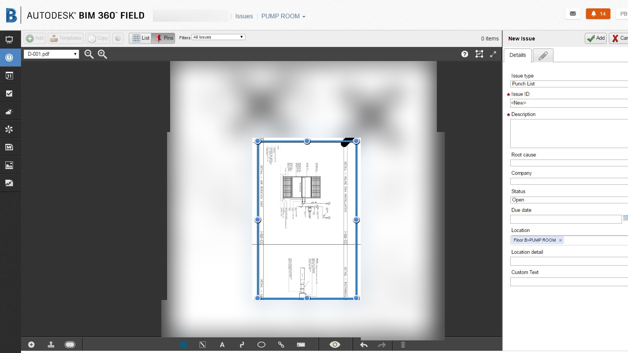Open the Reports icon at sidebar bottom
This screenshot has height=353, width=628.
click(10, 183)
